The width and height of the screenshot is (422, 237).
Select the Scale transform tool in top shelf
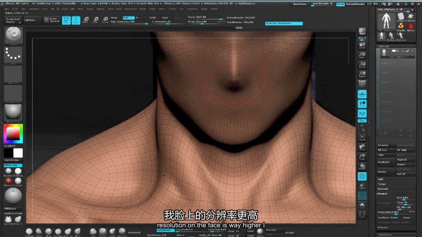(95, 20)
